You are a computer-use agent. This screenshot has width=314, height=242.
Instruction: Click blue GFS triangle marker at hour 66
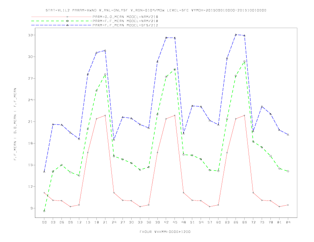[x=236, y=34]
